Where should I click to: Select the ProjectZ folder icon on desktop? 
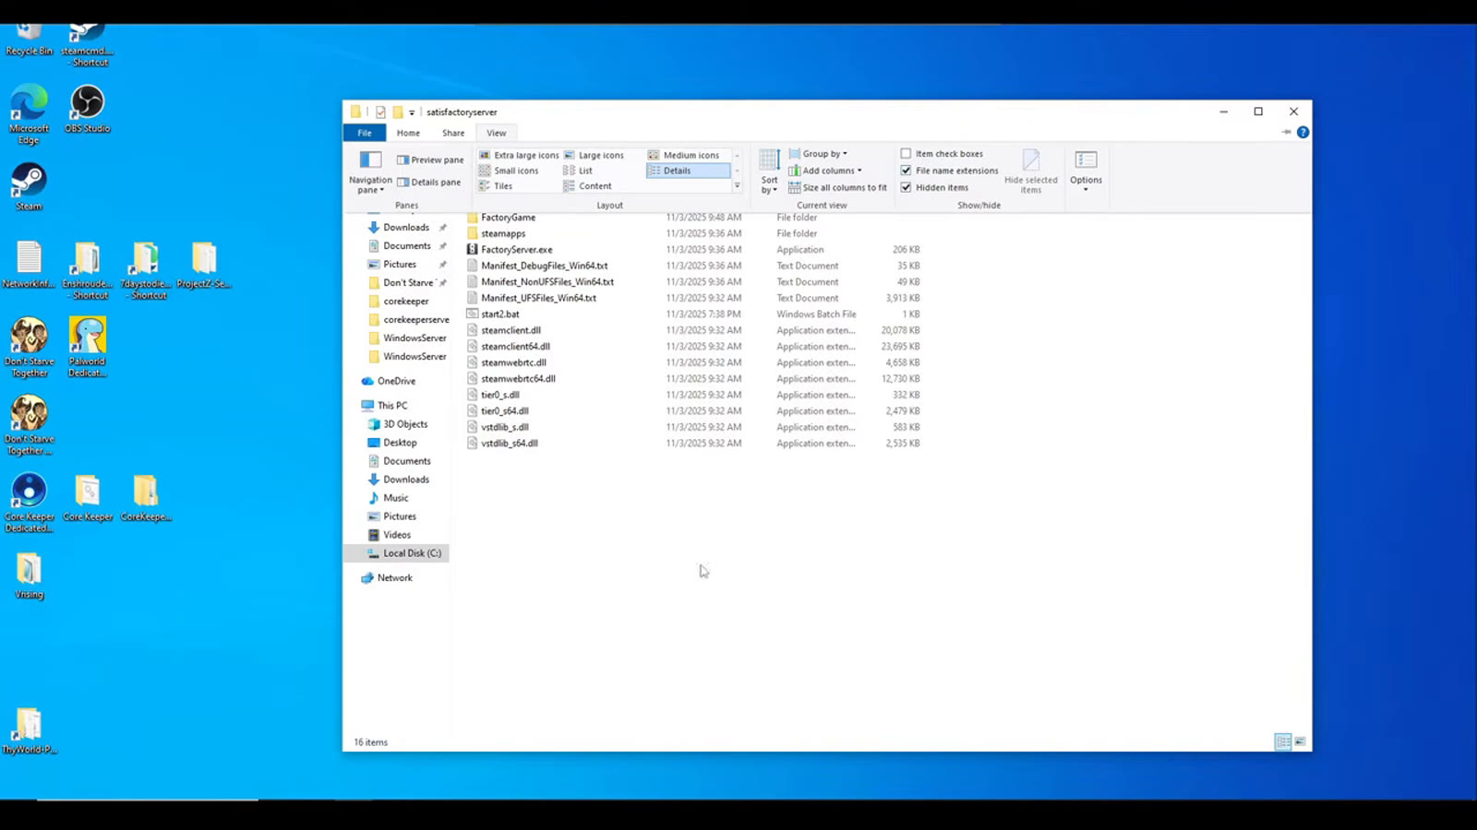point(203,265)
